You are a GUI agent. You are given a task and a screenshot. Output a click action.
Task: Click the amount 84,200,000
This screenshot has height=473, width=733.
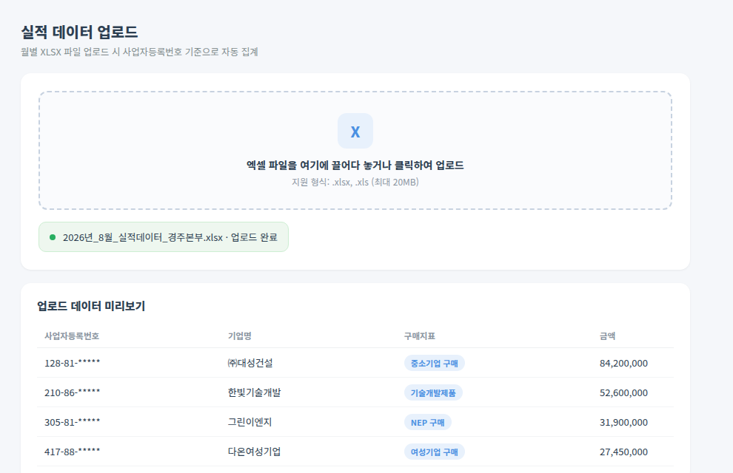[x=623, y=363]
